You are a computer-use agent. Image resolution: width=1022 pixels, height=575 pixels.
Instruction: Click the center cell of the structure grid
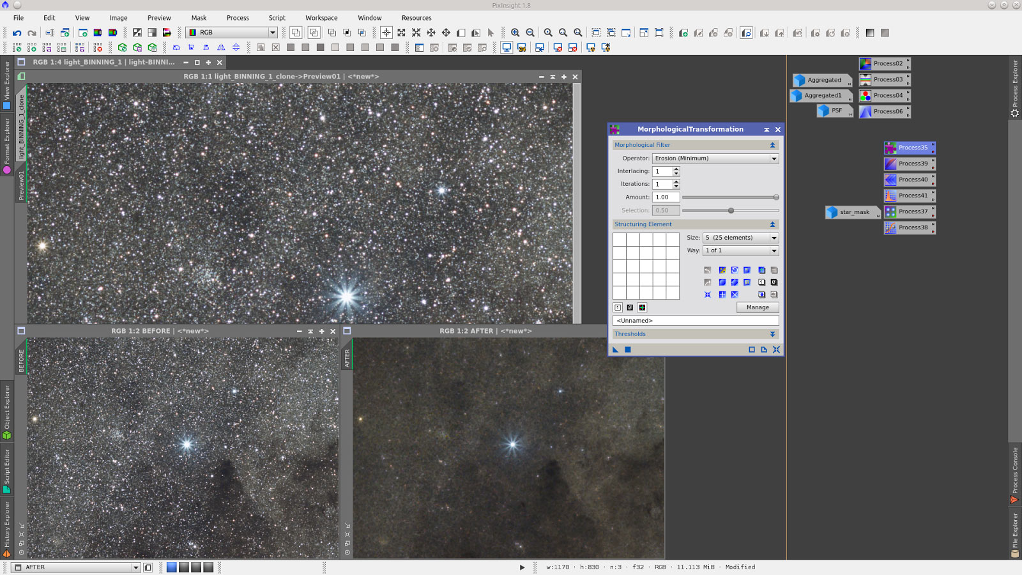tap(646, 266)
